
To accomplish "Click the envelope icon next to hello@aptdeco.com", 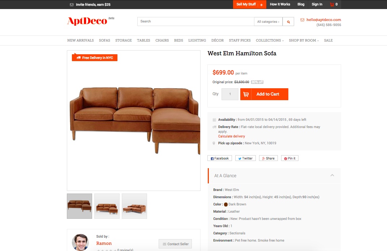I will pos(302,20).
